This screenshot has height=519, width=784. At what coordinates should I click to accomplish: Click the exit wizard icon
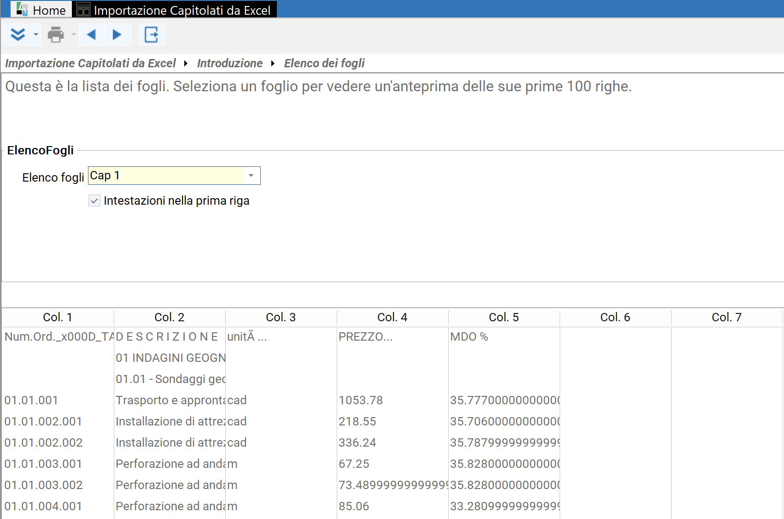[x=152, y=35]
